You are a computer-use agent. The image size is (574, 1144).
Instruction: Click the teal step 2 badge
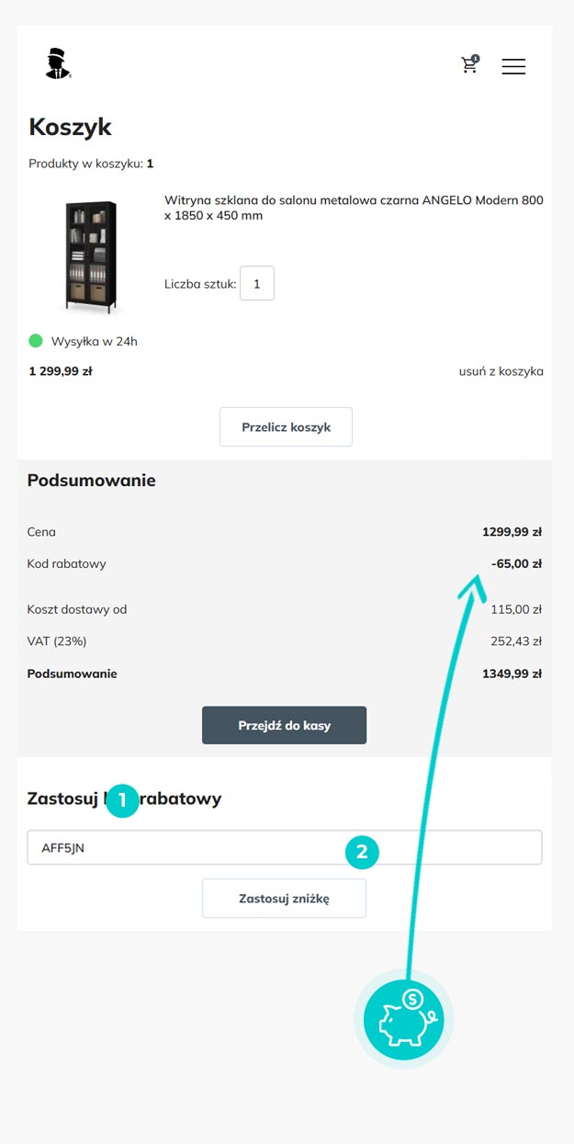coord(362,852)
